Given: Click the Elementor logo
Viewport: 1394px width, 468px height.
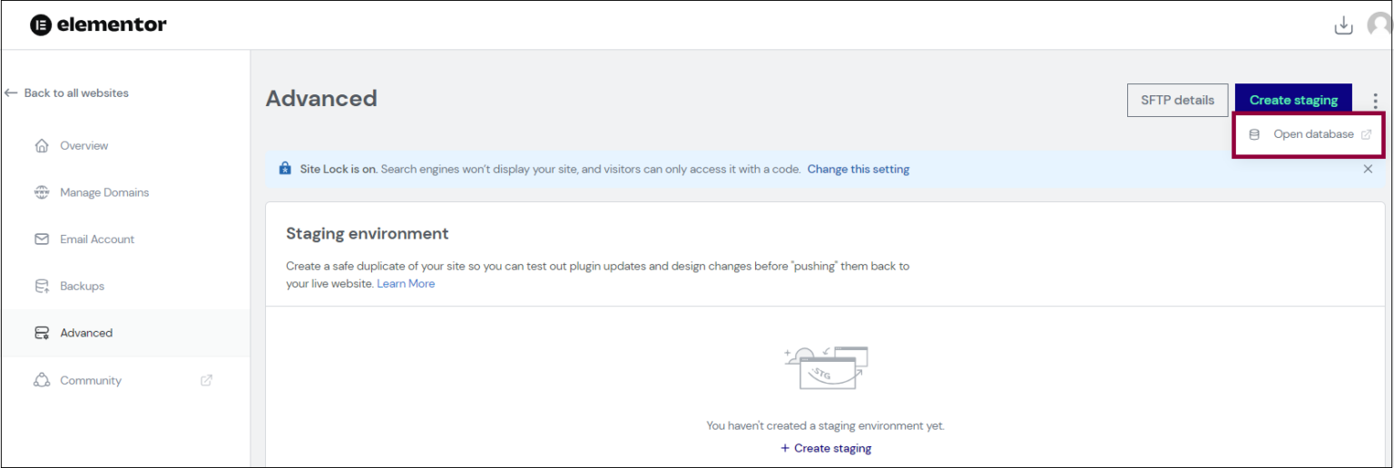Looking at the screenshot, I should [98, 25].
